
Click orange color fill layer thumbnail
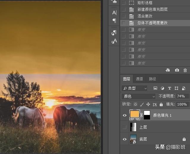134,115
